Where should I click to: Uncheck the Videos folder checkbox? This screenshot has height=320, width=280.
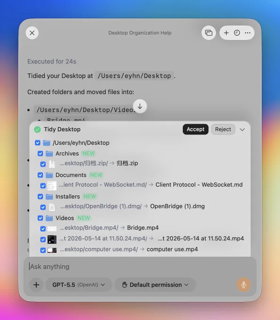[x=40, y=218]
